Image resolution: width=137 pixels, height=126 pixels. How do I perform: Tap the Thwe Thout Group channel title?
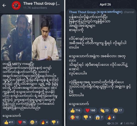click(x=42, y=4)
